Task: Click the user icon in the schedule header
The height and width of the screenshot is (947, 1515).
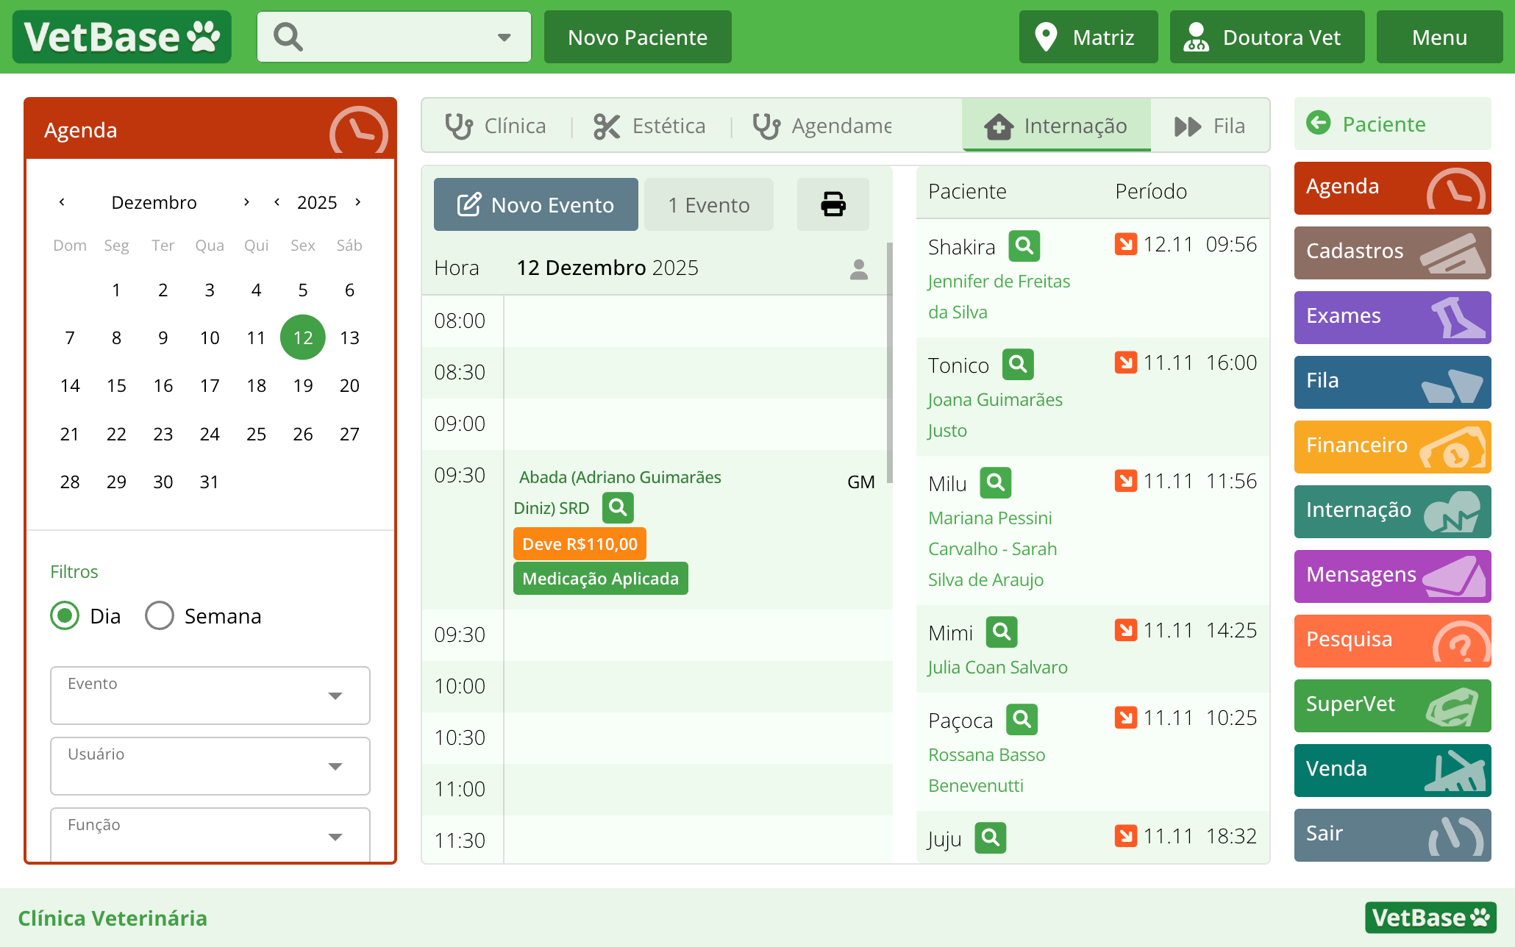Action: tap(858, 269)
